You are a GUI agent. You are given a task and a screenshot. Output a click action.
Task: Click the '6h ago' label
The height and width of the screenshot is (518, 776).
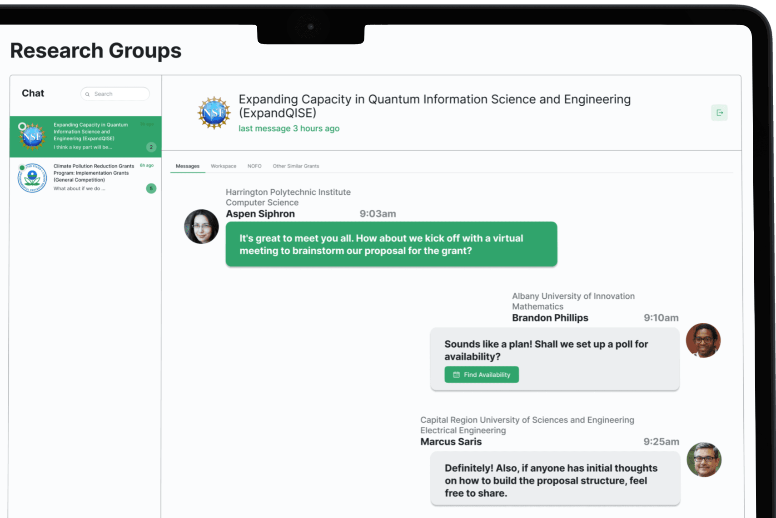147,166
